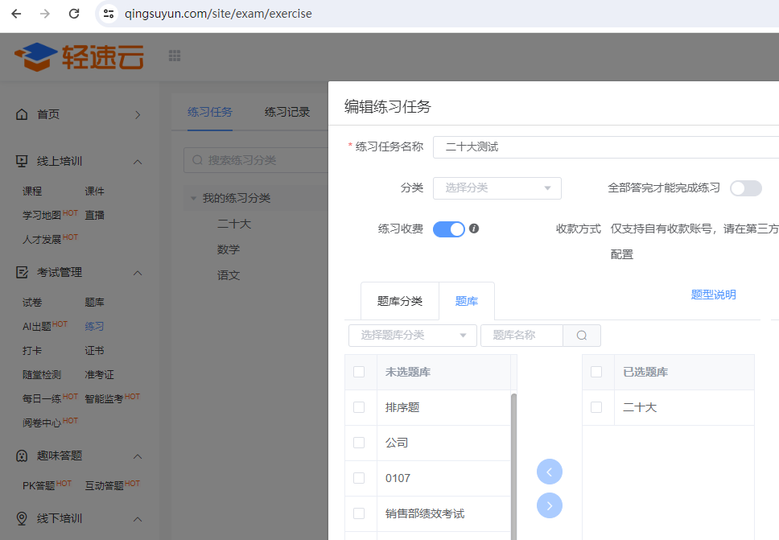
Task: Open the grid apps menu icon
Action: pos(175,56)
